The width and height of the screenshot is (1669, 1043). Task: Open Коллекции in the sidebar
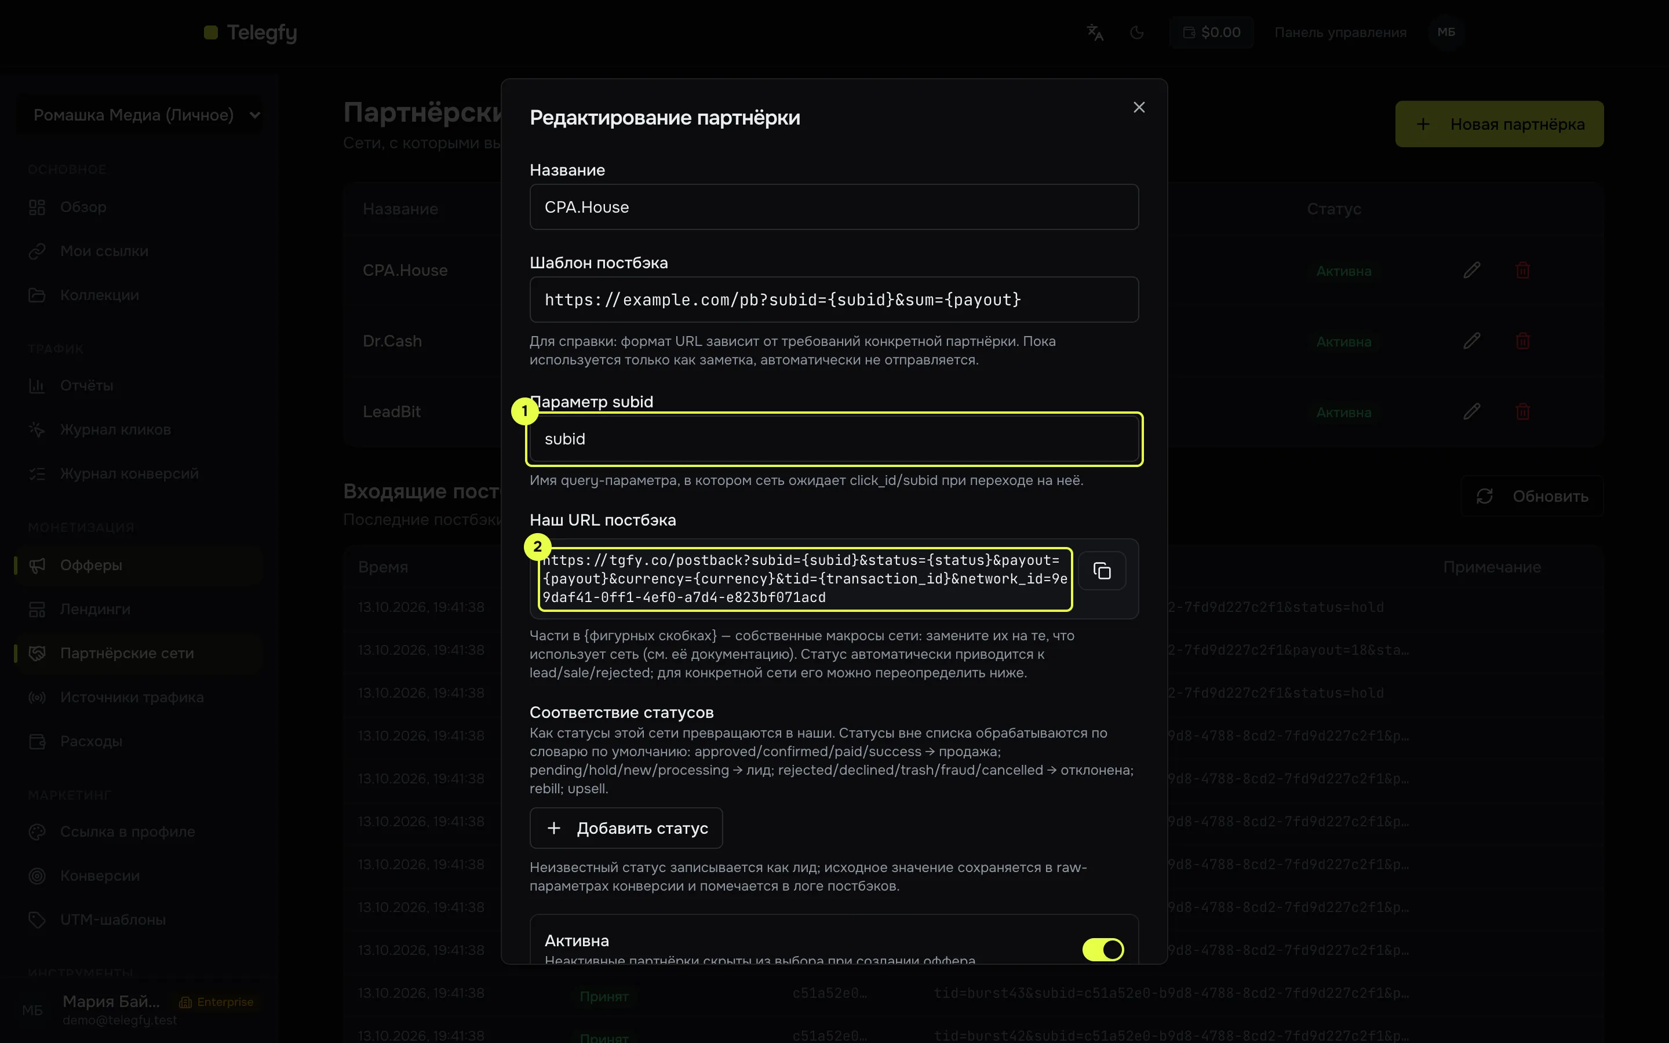(x=139, y=296)
